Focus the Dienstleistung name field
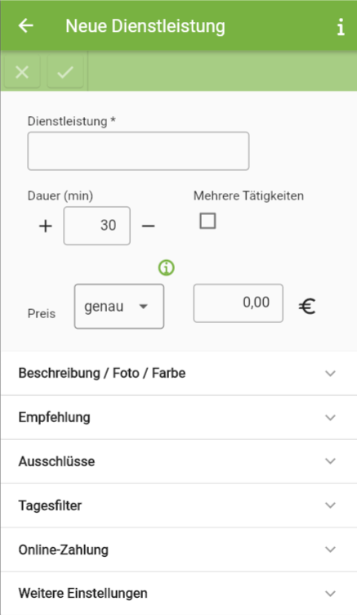 click(x=138, y=151)
